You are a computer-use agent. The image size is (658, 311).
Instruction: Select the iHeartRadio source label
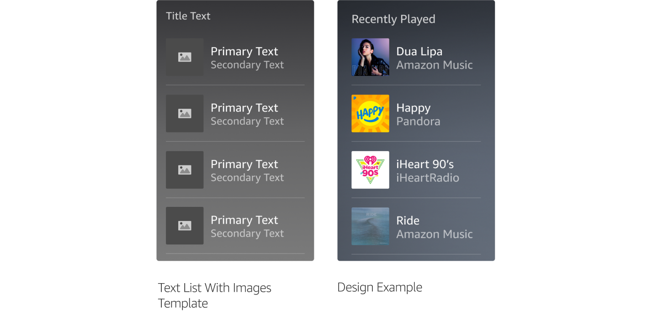427,178
